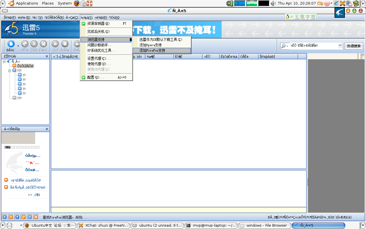This screenshot has height=229, width=366.
Task: Click the orange grid icon in the status bar
Action: point(11,217)
